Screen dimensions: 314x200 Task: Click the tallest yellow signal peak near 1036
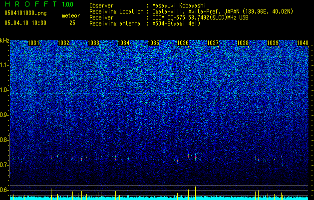196,193
